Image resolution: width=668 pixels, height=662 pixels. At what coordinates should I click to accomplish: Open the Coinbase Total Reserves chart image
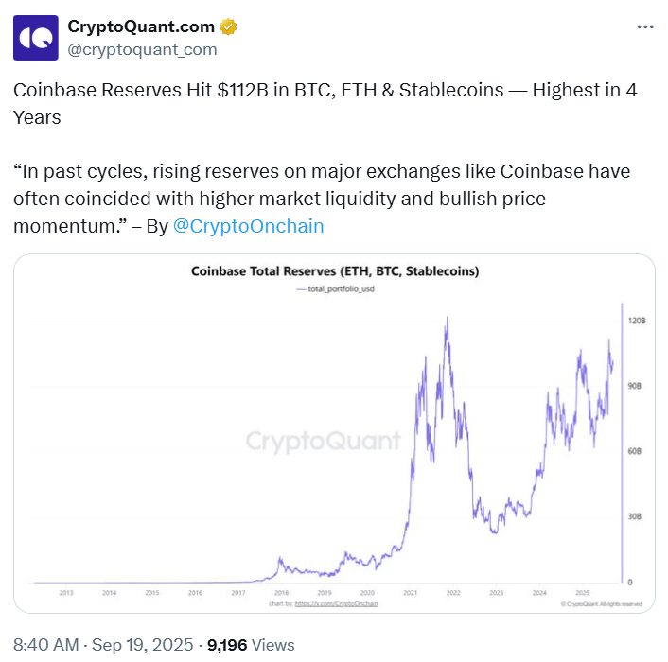point(334,433)
